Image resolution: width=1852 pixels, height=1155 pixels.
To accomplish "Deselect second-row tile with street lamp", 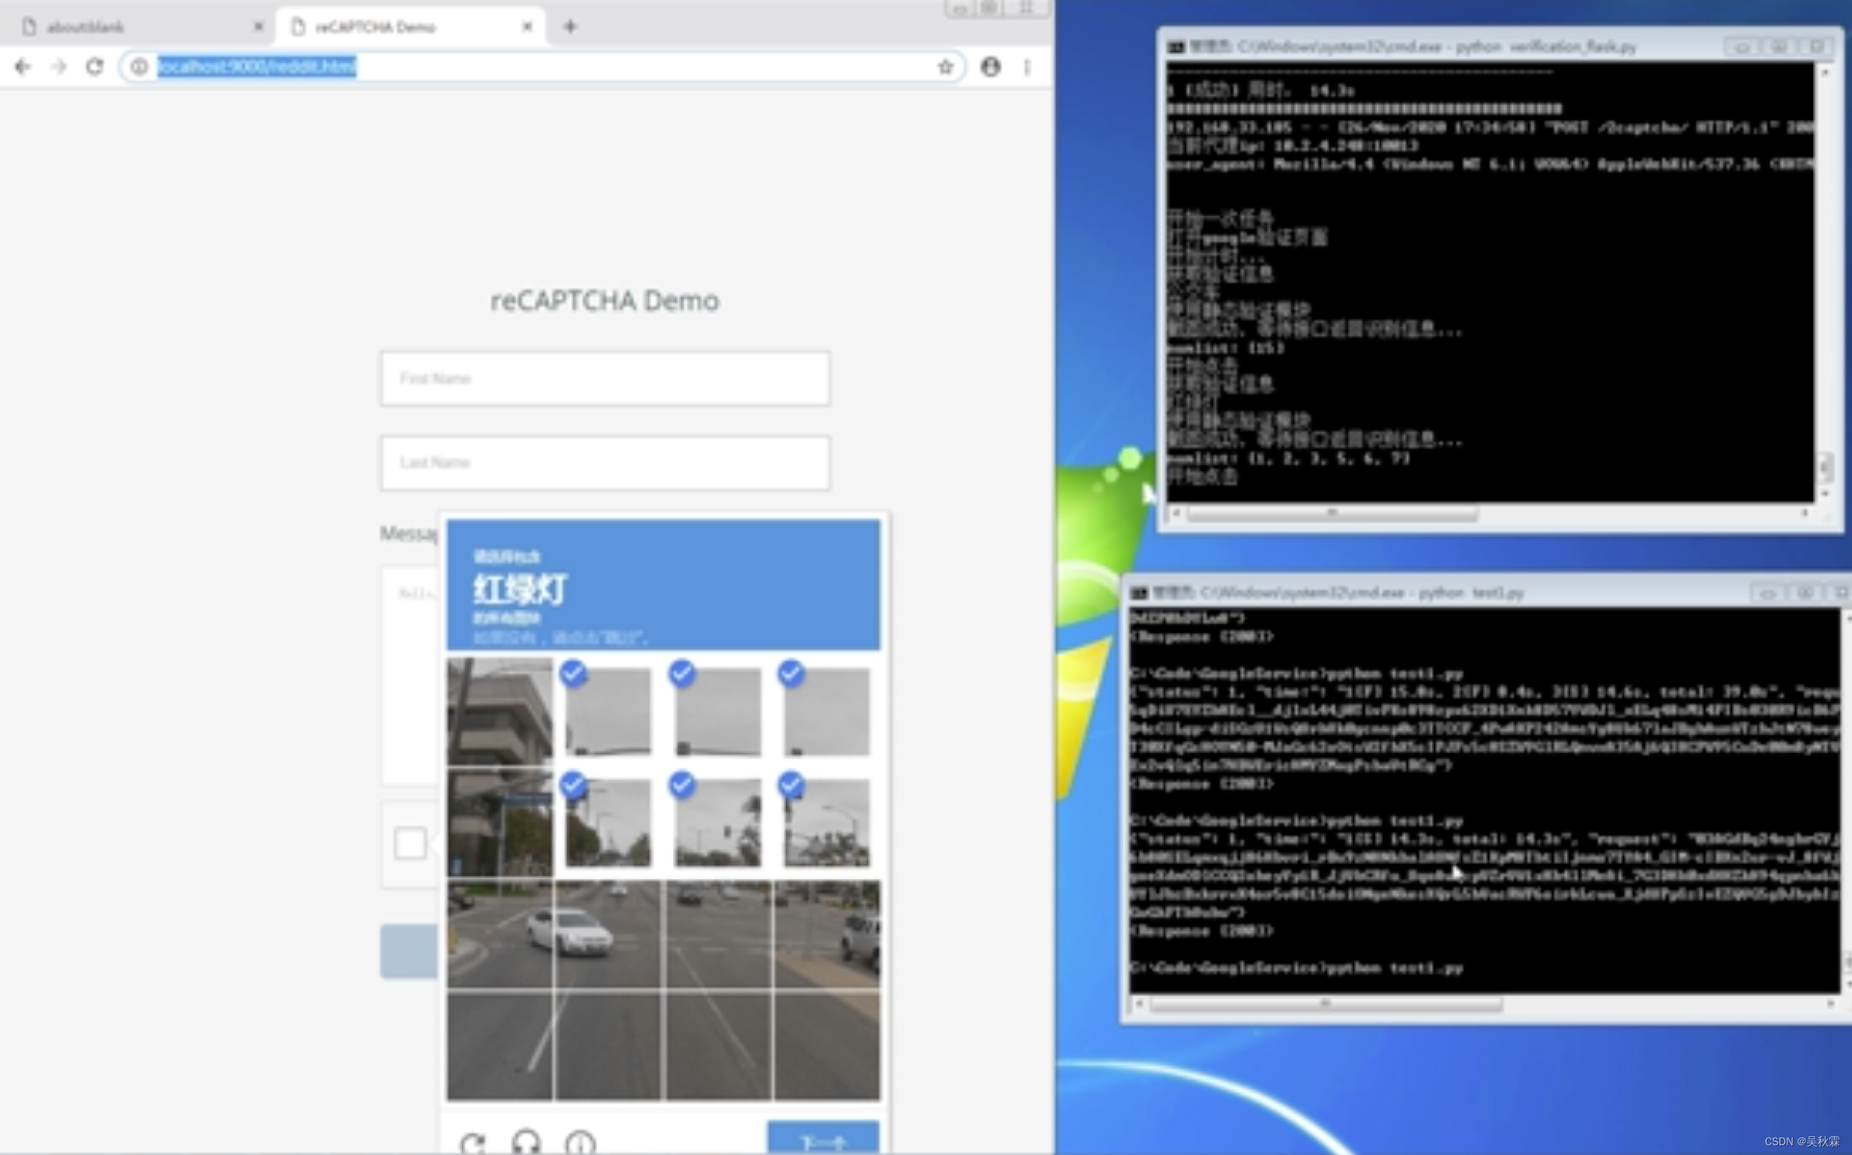I will click(x=826, y=823).
